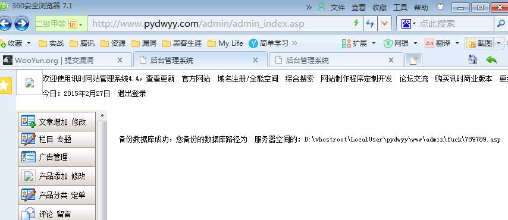Open the 网站制作程序定制开发 link
The image size is (508, 220).
click(356, 78)
